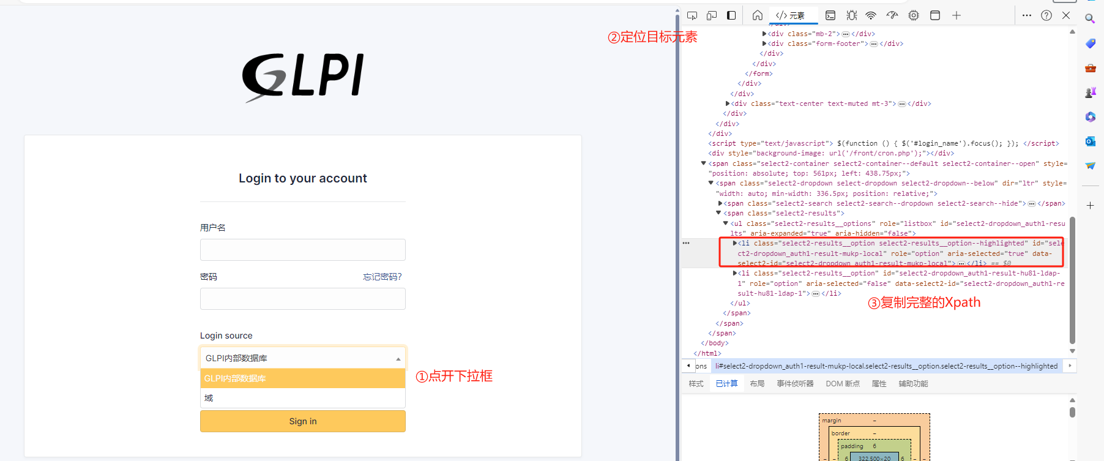This screenshot has height=461, width=1104.
Task: Open the DOM 断点 tab
Action: [843, 384]
